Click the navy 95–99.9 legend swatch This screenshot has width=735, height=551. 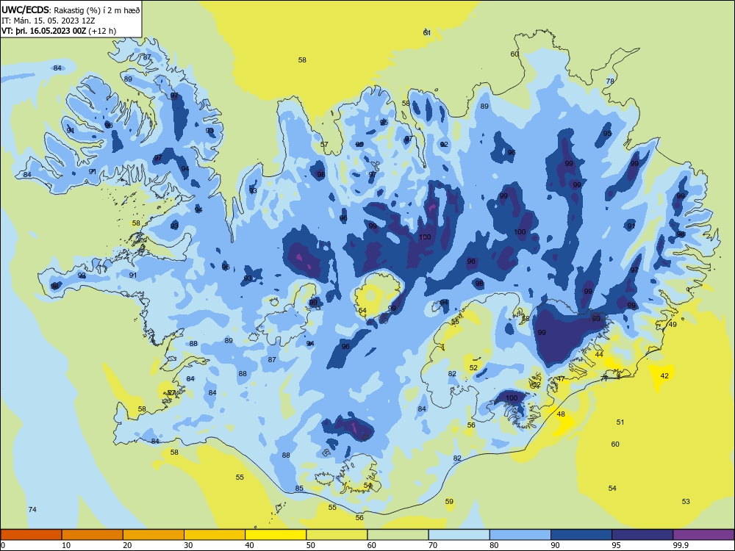[642, 535]
